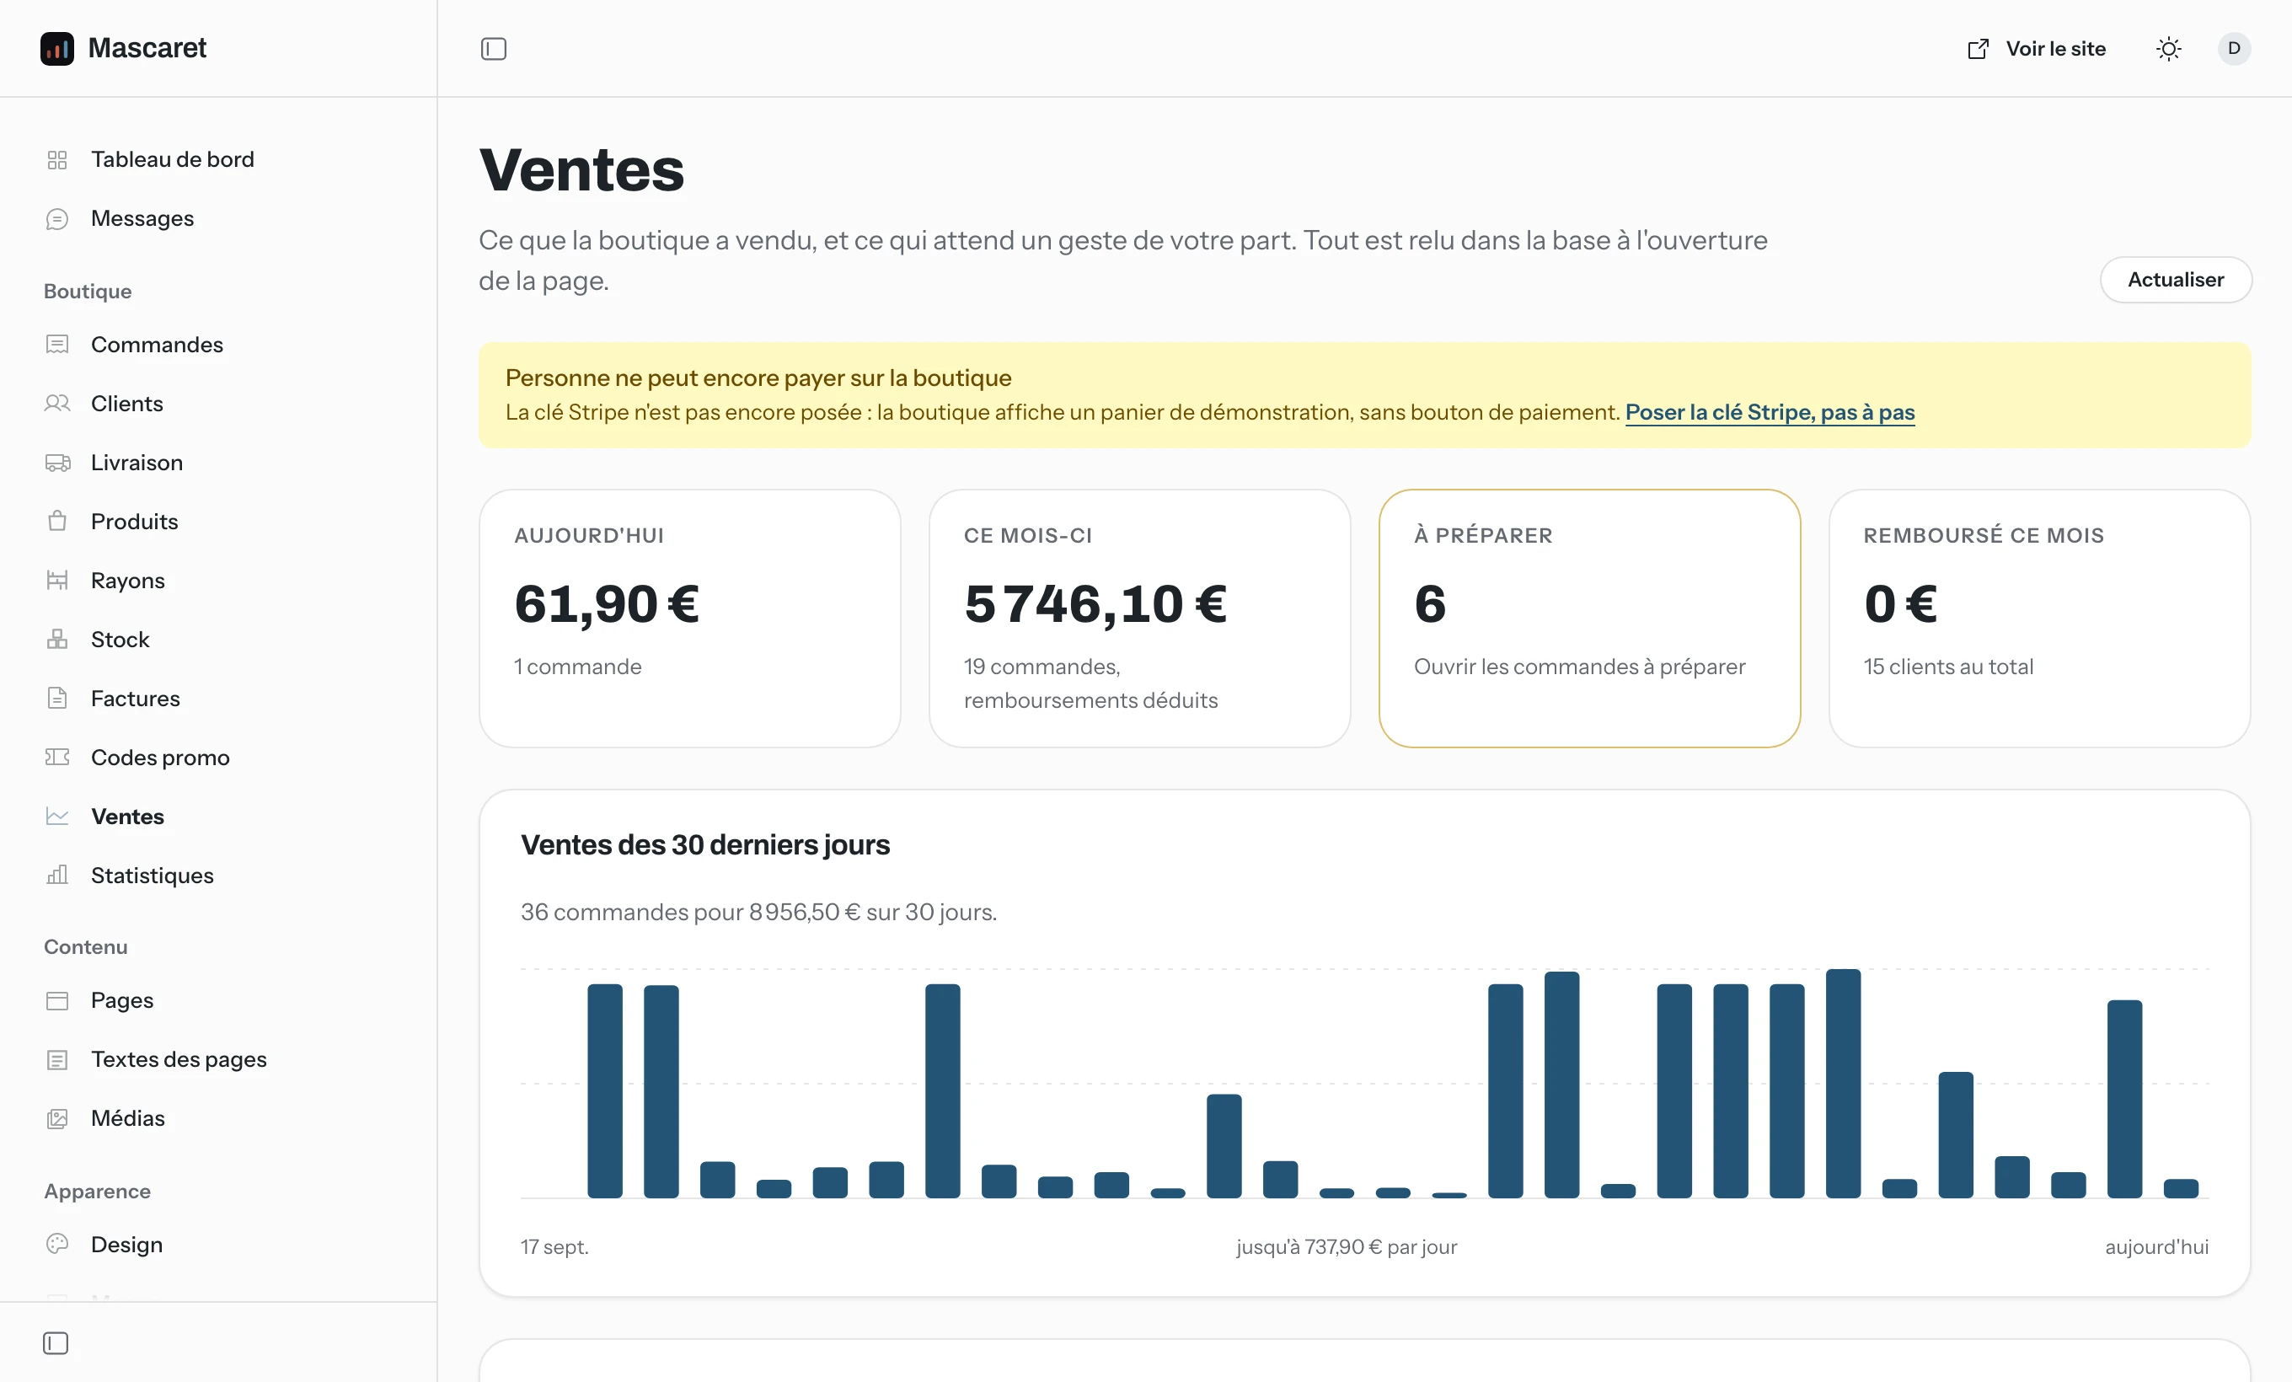The height and width of the screenshot is (1382, 2292).
Task: Click the Textes des pages icon
Action: [57, 1060]
